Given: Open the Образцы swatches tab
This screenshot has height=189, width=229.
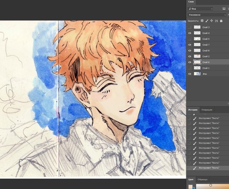Looking at the screenshot, I should coord(202,179).
